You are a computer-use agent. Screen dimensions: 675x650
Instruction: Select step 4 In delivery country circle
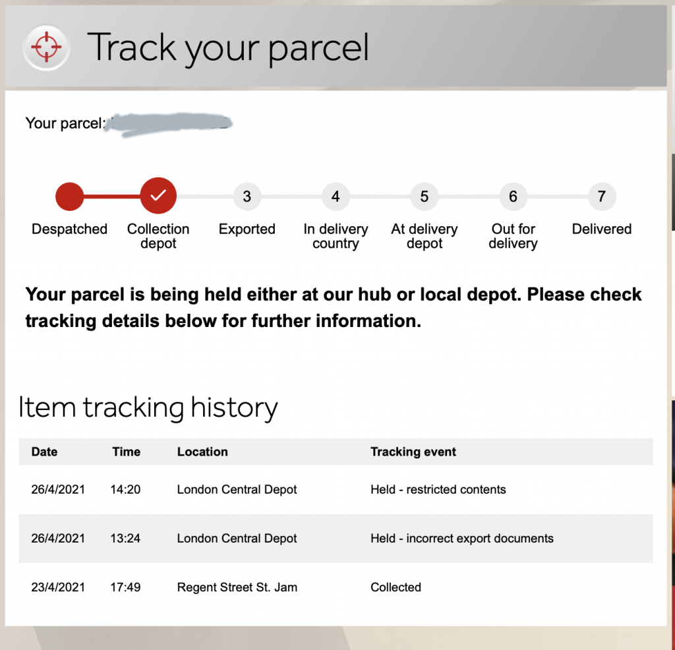pyautogui.click(x=336, y=196)
